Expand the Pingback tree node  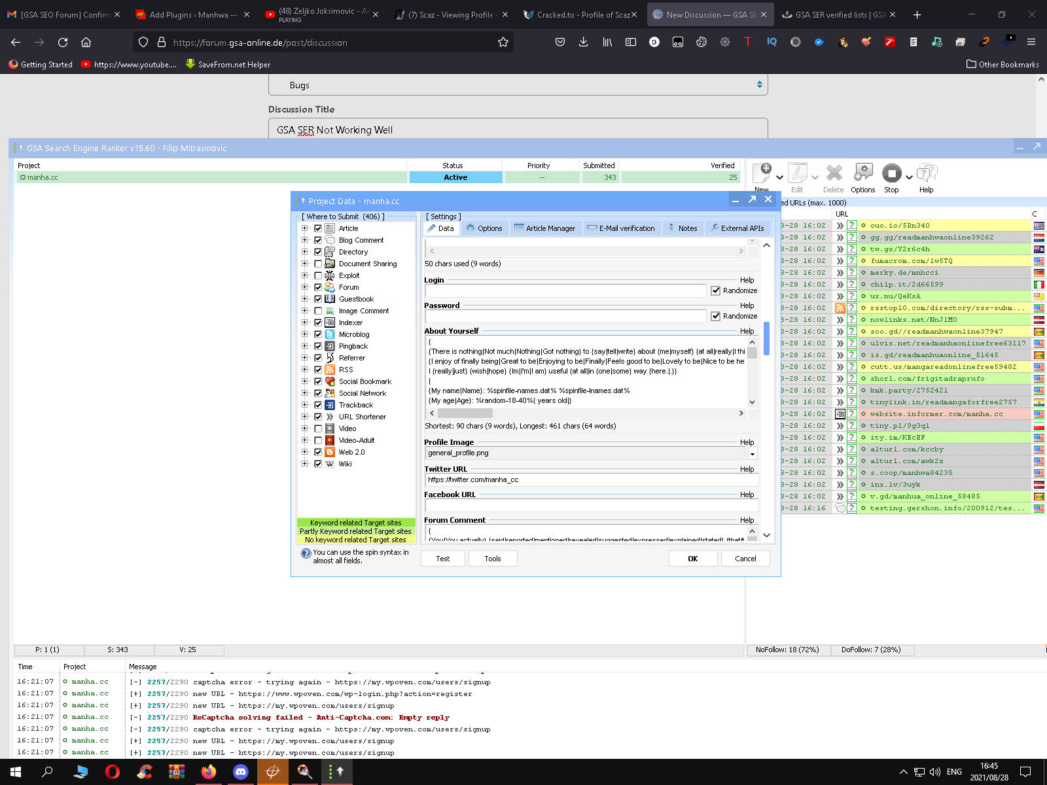pos(304,346)
